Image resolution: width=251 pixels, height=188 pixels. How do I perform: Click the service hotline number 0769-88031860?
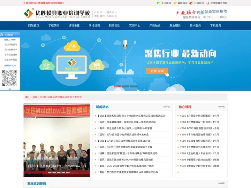tap(215, 17)
